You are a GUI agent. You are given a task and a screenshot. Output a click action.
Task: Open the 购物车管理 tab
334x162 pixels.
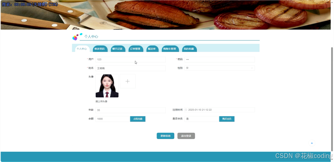tap(170, 49)
